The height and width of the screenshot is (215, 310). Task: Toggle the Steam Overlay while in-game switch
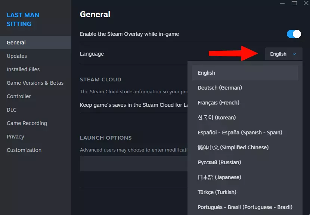294,34
